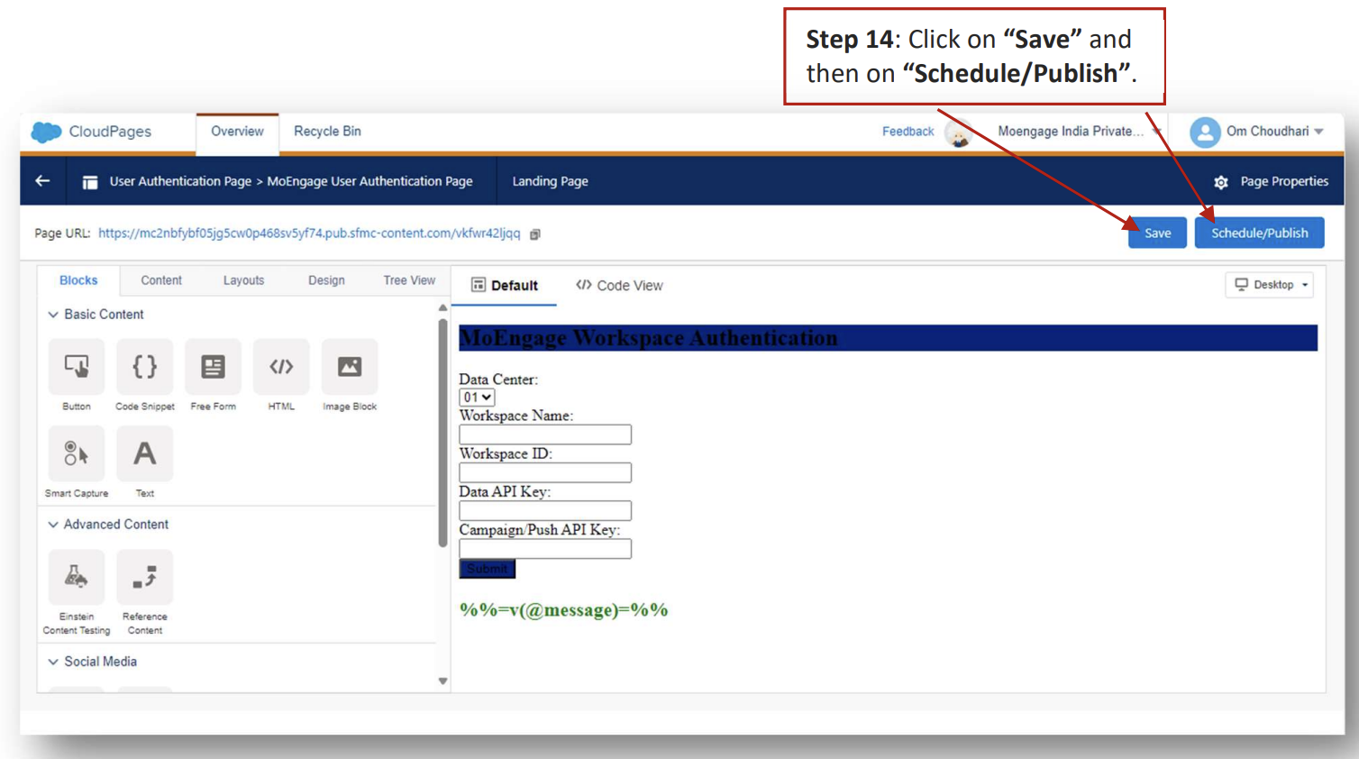
Task: Select the Text block
Action: point(145,453)
